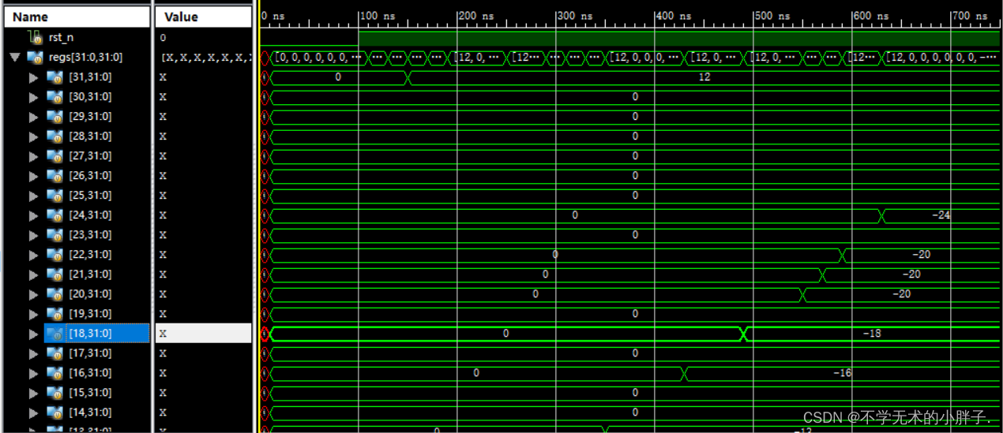Select the [22,31:0] row label

click(90, 254)
